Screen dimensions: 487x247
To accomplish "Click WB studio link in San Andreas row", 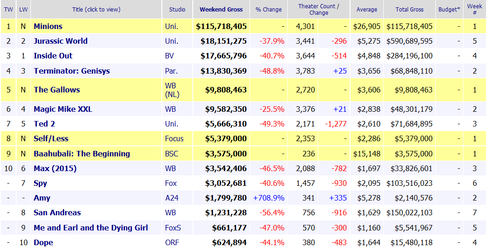I will point(171,213).
